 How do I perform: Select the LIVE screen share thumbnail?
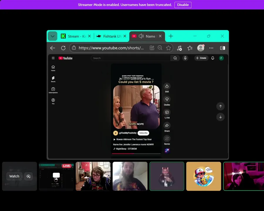(56, 176)
